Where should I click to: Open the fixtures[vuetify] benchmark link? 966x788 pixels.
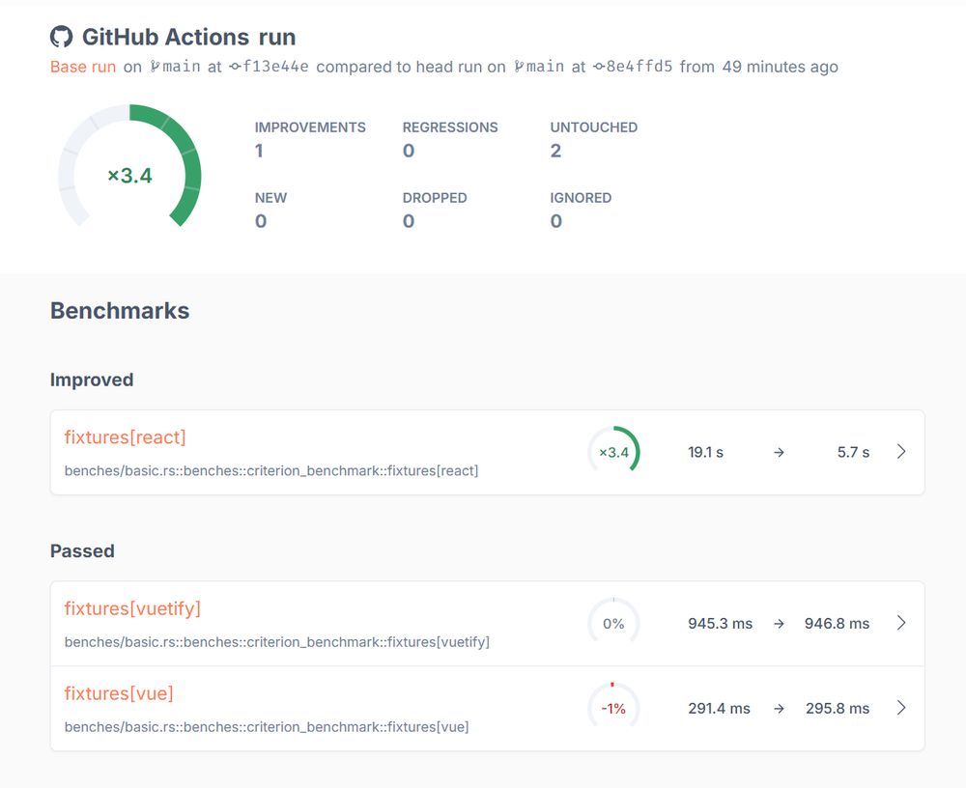132,608
